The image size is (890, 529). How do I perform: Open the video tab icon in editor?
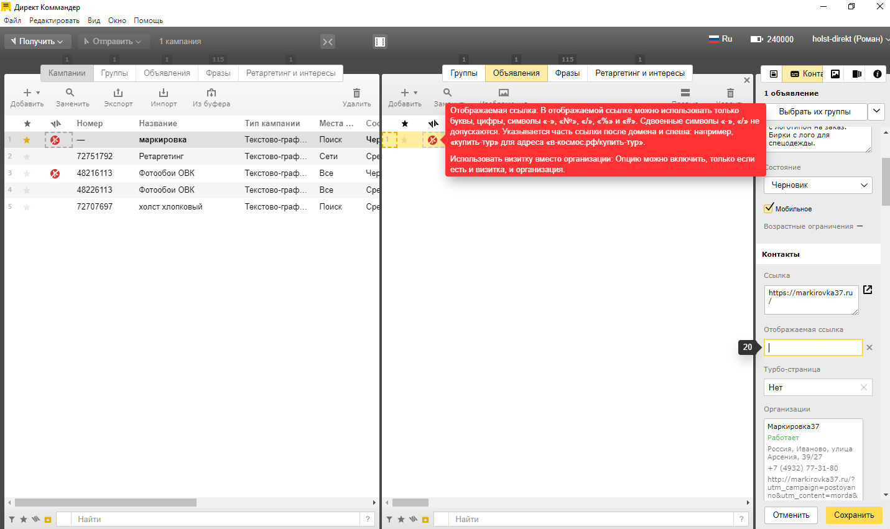(x=856, y=73)
